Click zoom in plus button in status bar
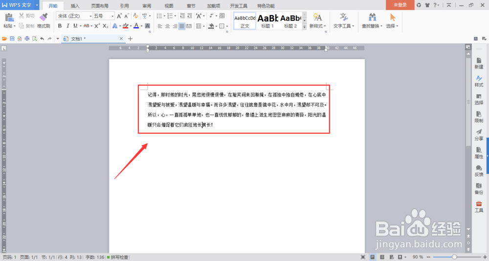Viewport: 489px width, 261px height. [485, 257]
